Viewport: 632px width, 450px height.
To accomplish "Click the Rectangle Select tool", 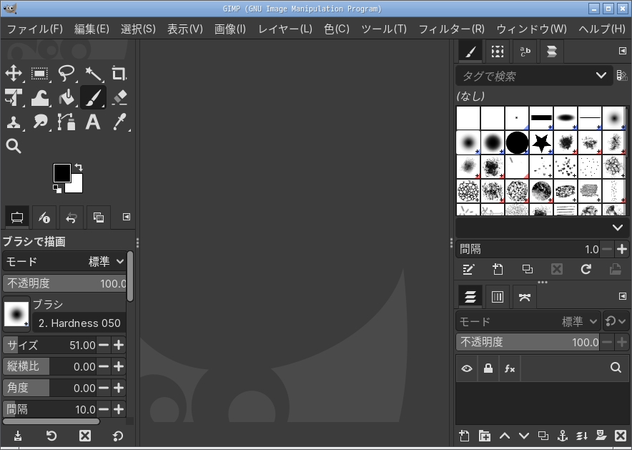I will (x=40, y=74).
